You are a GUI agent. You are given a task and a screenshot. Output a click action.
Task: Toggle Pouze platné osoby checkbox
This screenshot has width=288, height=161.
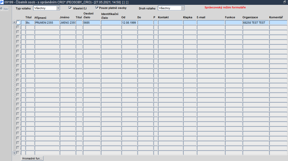(x=97, y=8)
